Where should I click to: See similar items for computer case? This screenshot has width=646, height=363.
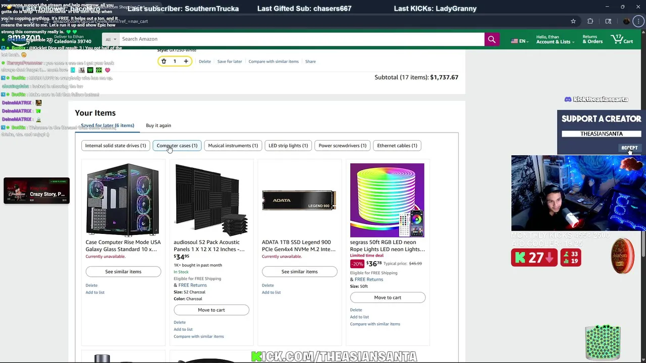[123, 272]
